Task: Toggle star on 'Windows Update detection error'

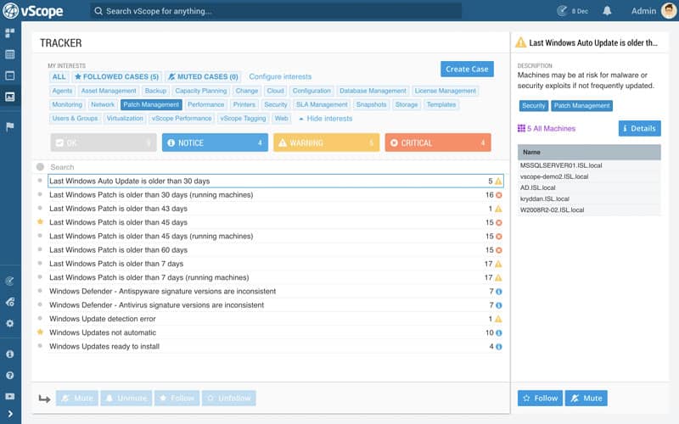Action: (x=40, y=319)
